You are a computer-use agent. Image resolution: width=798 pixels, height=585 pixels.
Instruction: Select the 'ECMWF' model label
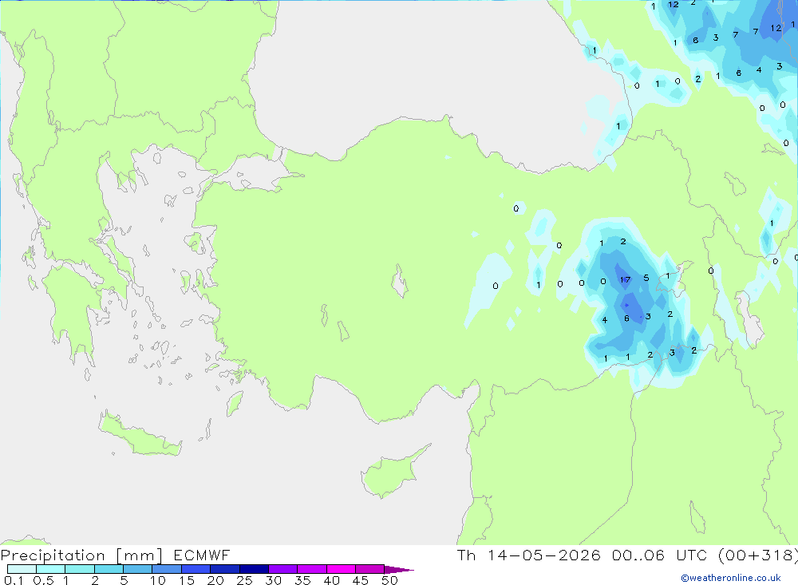click(202, 555)
